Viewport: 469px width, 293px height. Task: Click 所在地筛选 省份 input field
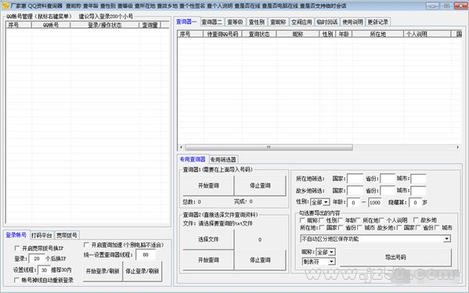pos(388,179)
